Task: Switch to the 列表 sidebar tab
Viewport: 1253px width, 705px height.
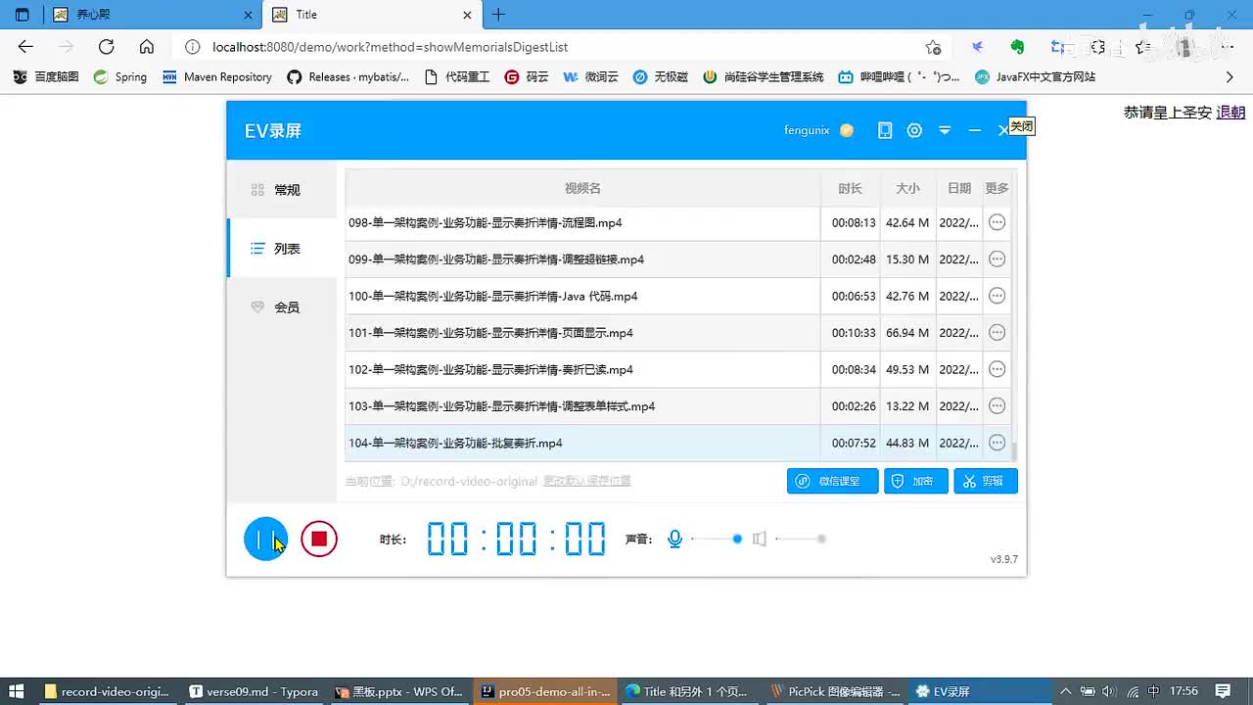Action: tap(282, 249)
